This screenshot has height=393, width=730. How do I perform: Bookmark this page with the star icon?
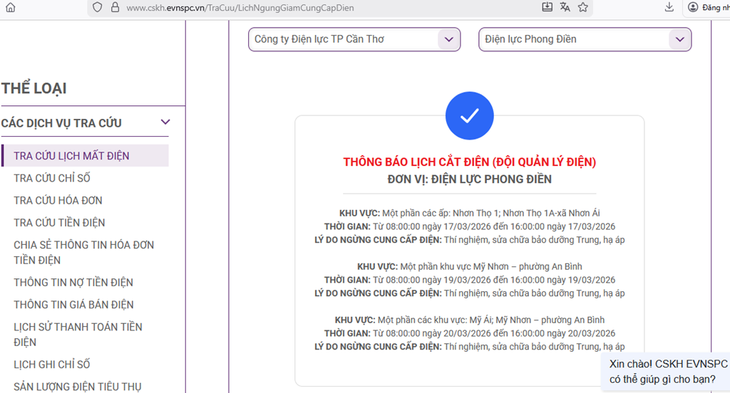coord(583,7)
